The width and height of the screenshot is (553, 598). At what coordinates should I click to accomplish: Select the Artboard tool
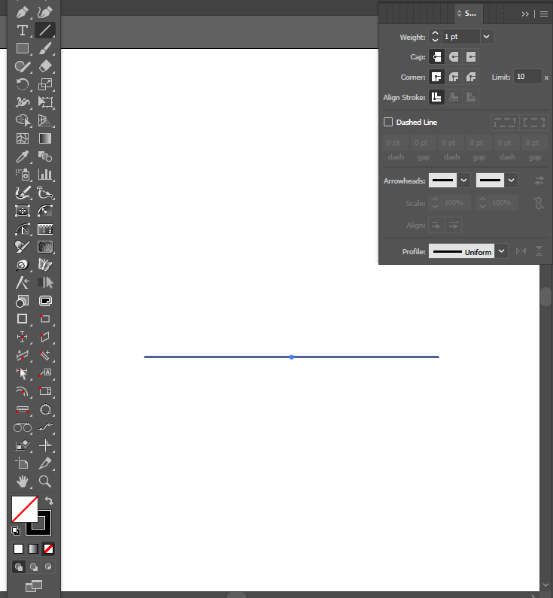point(22,463)
